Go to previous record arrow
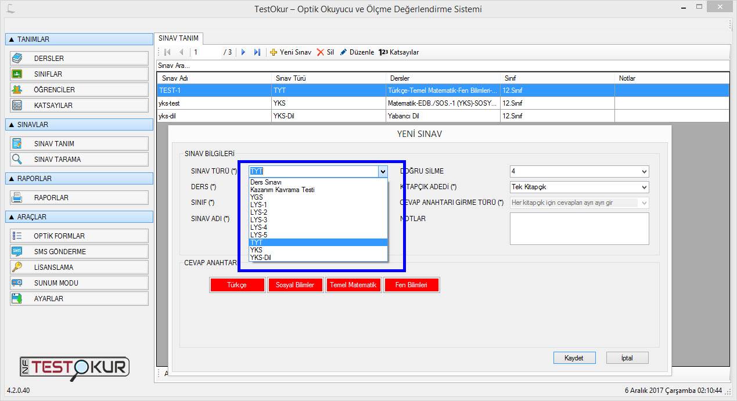737x401 pixels. (181, 52)
